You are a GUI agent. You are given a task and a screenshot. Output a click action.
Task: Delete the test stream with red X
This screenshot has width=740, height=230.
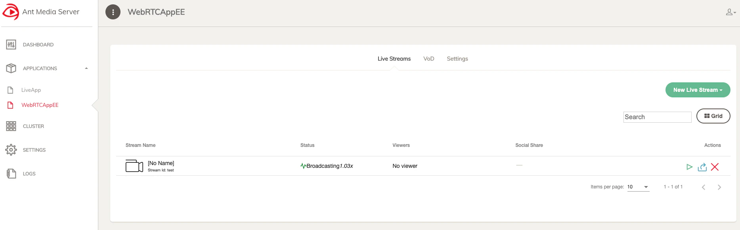click(x=715, y=167)
